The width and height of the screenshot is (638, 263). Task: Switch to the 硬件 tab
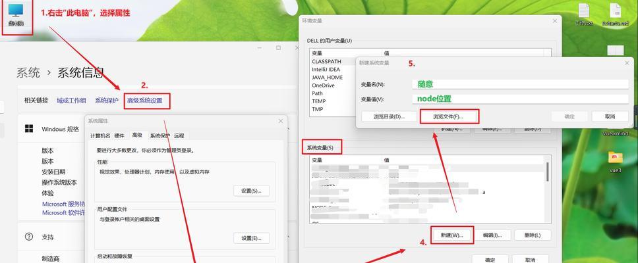coord(119,135)
